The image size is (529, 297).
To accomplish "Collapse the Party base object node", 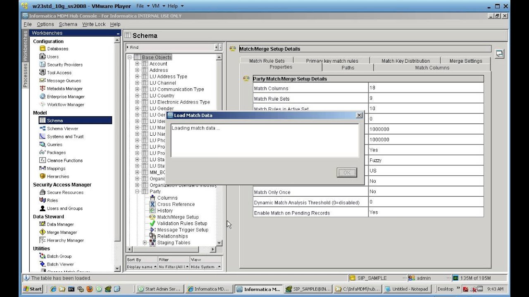I will coord(137,191).
